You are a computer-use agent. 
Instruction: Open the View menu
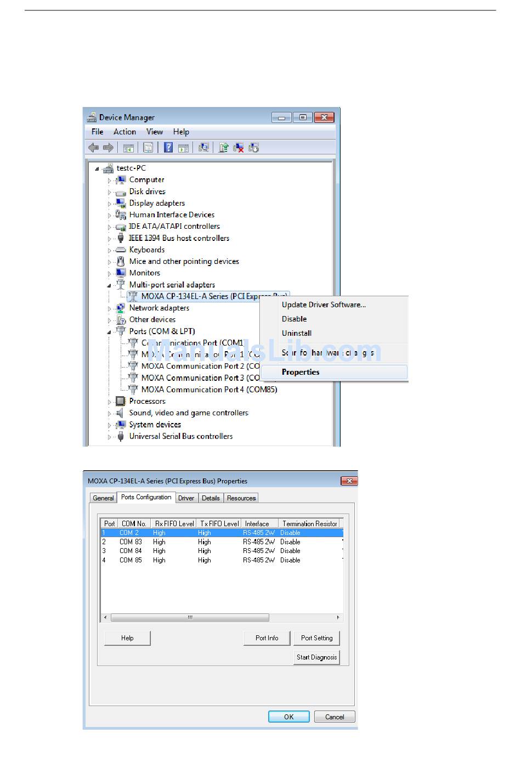[155, 132]
